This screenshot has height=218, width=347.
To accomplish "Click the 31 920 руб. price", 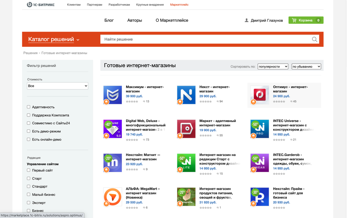I will 208,202.
